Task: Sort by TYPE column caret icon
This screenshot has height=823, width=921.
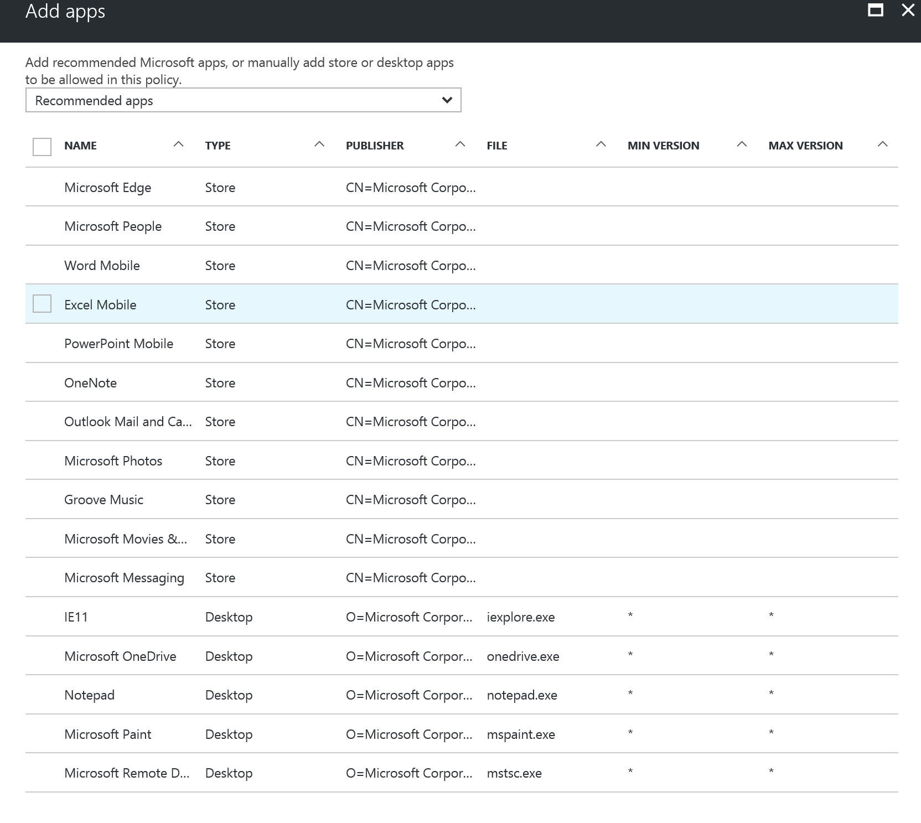Action: pos(319,144)
